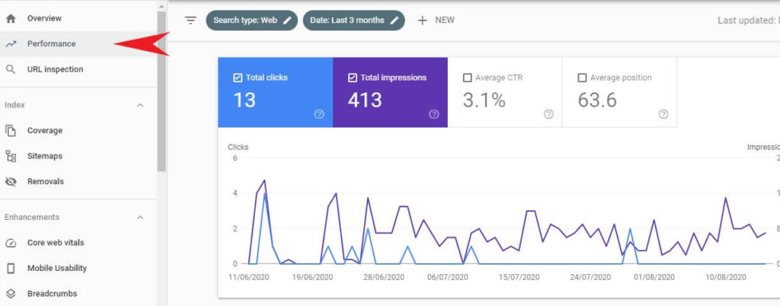Add a NEW filter
The image size is (780, 306).
click(x=436, y=21)
